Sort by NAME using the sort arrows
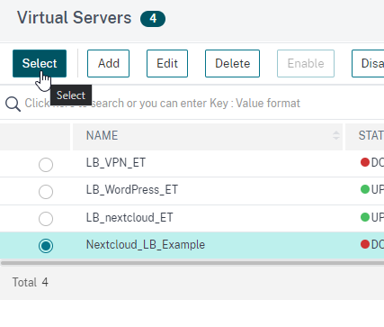This screenshot has width=384, height=327. (x=336, y=135)
